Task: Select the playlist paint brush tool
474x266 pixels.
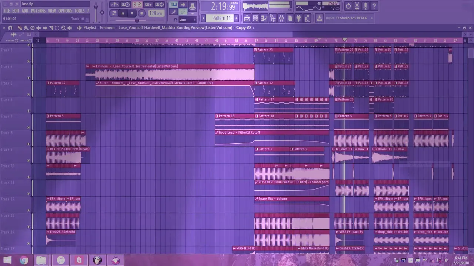Action: 26,28
